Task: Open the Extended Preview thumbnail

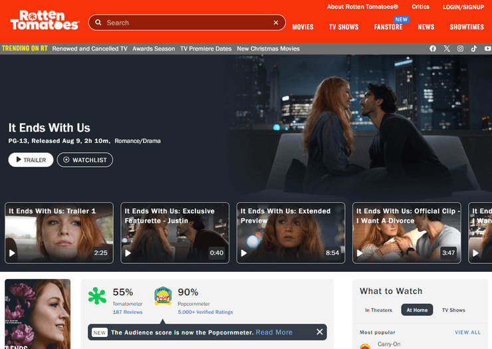Action: 291,233
